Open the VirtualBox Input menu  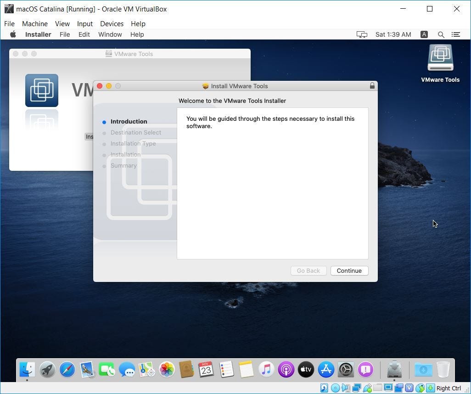[x=85, y=24]
